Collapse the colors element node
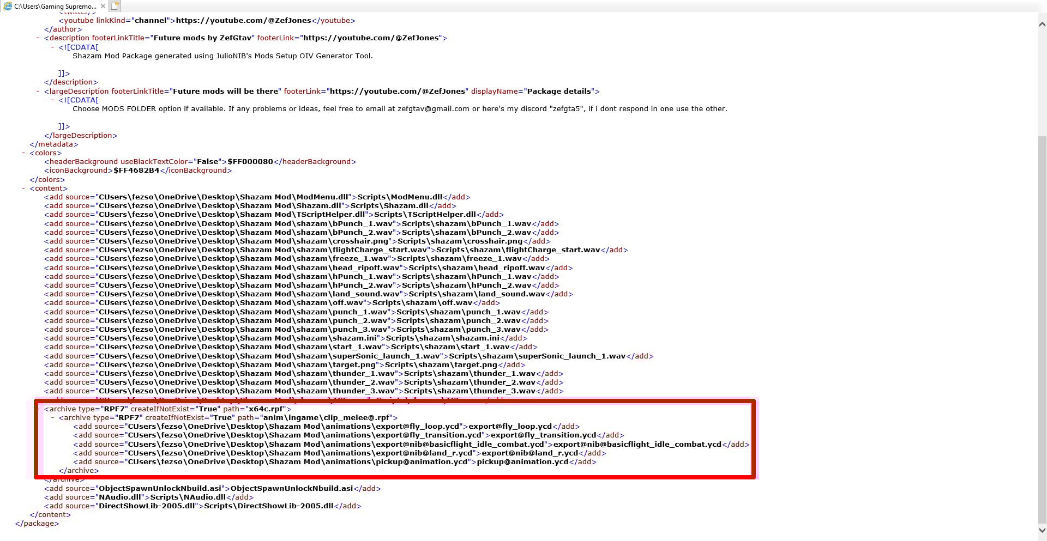This screenshot has width=1047, height=541. tap(24, 153)
